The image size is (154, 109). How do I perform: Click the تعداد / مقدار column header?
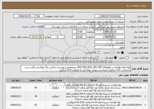coord(36,80)
